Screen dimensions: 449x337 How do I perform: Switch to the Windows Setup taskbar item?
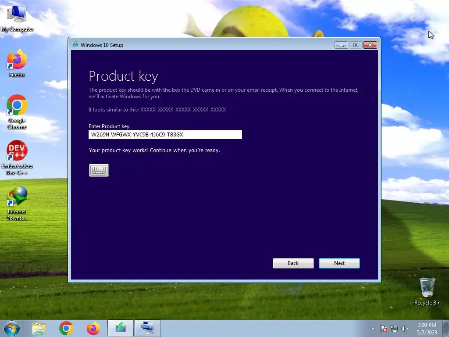(121, 328)
